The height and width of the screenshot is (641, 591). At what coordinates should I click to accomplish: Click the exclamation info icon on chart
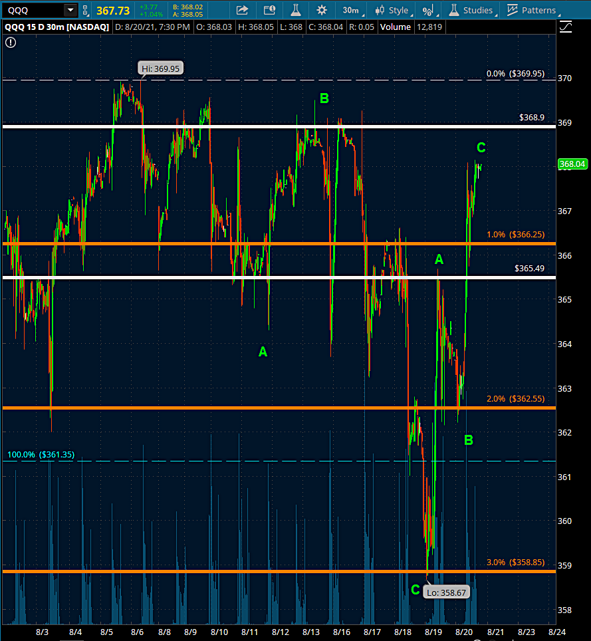click(11, 41)
